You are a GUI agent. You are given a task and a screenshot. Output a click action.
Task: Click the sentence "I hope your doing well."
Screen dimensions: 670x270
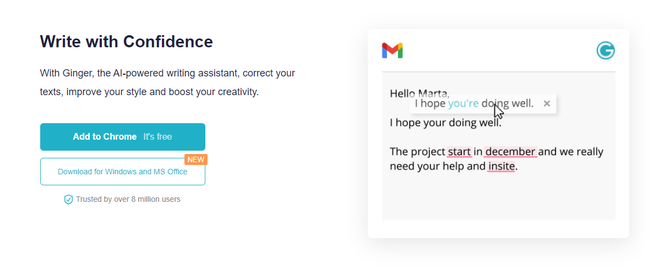[x=445, y=123]
